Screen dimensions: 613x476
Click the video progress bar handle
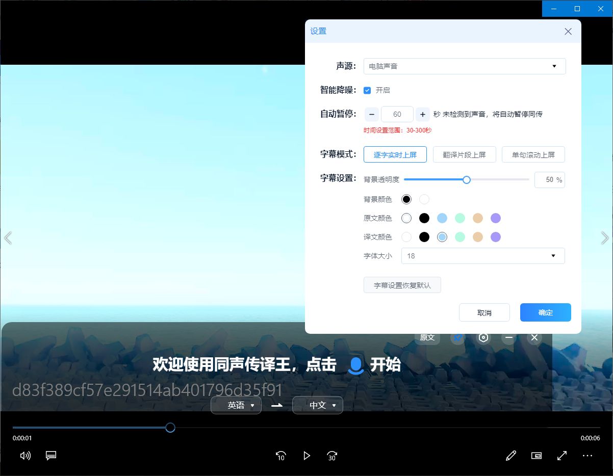click(170, 427)
